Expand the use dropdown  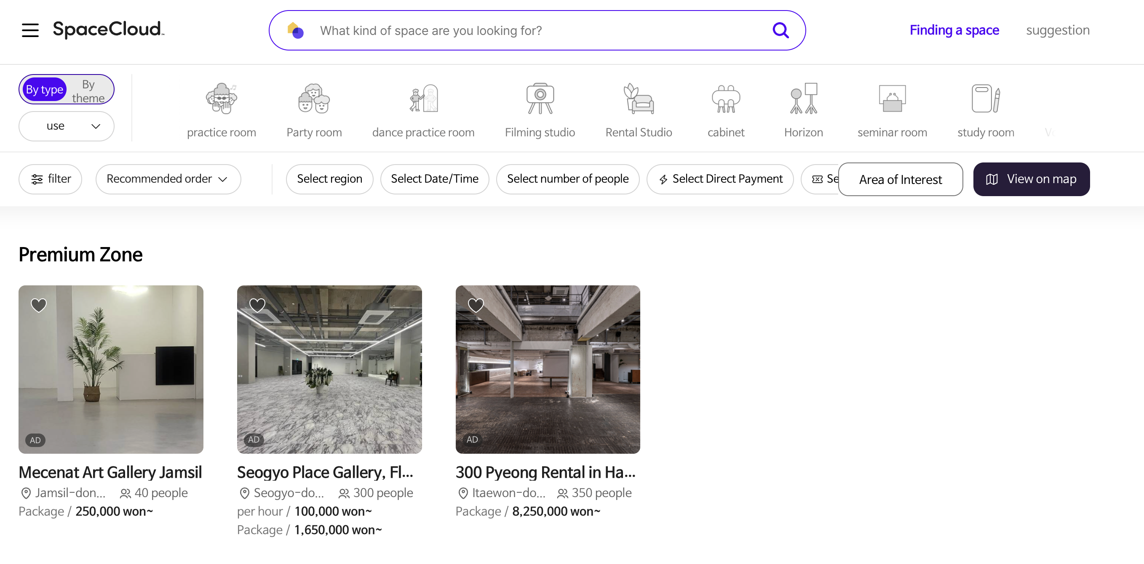66,126
